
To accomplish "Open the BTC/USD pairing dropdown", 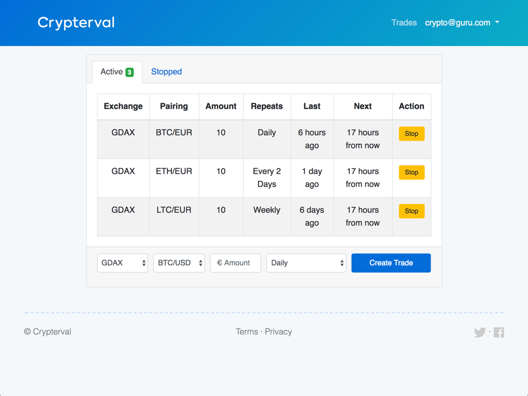I will 179,263.
